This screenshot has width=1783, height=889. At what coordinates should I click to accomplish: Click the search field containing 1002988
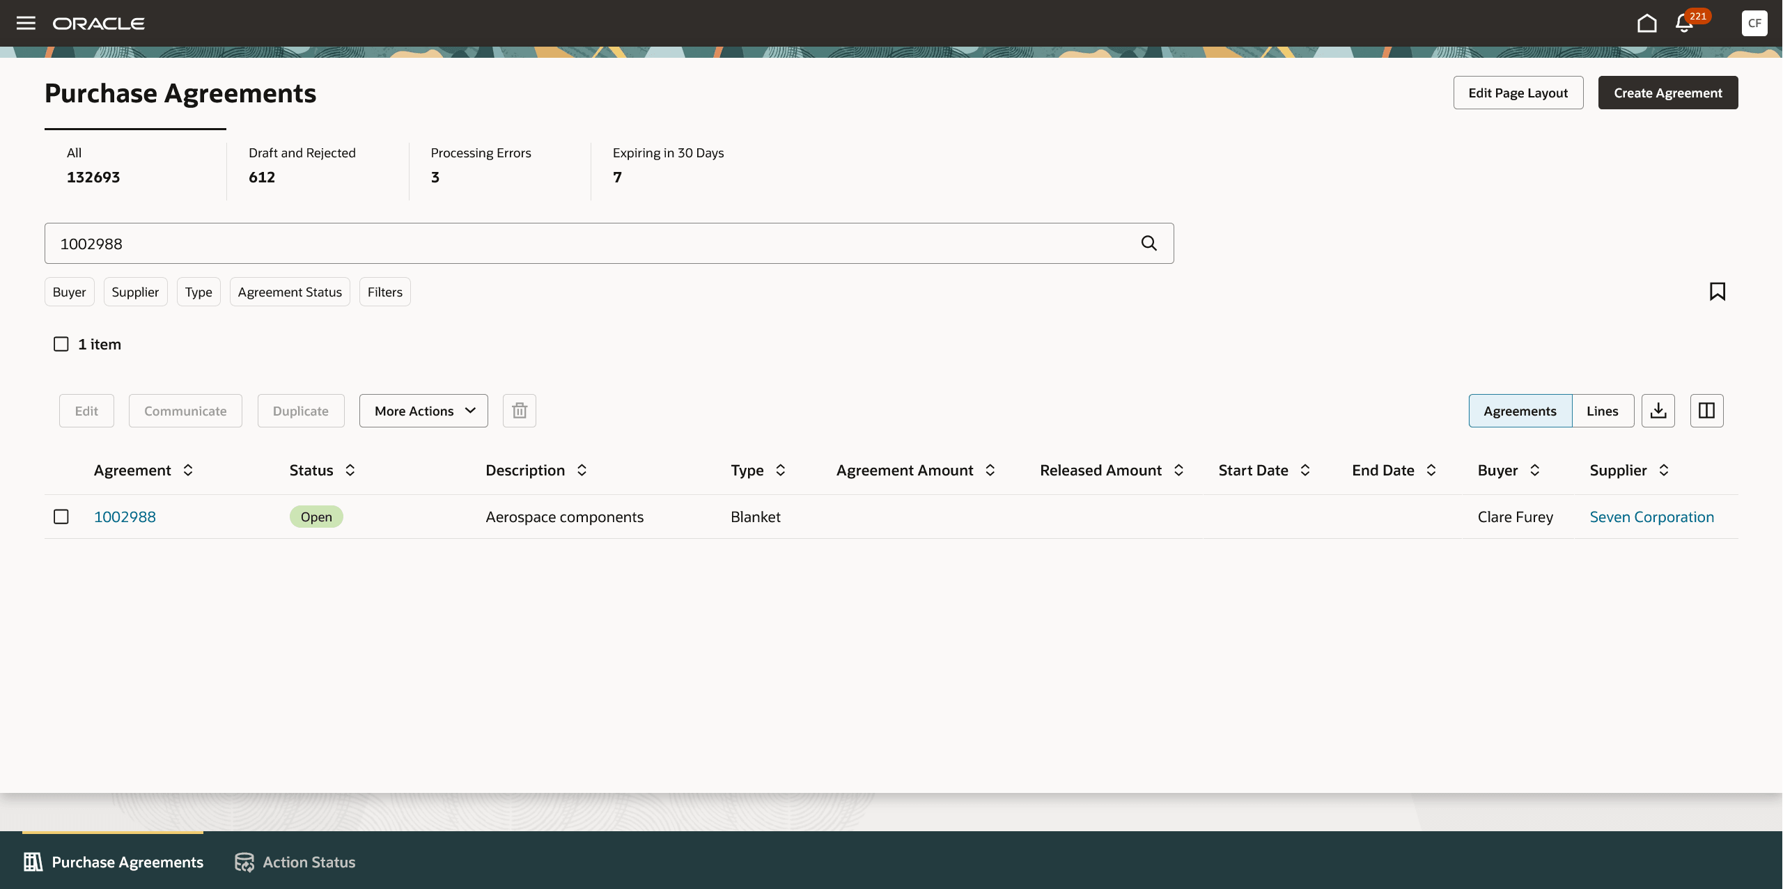point(592,243)
